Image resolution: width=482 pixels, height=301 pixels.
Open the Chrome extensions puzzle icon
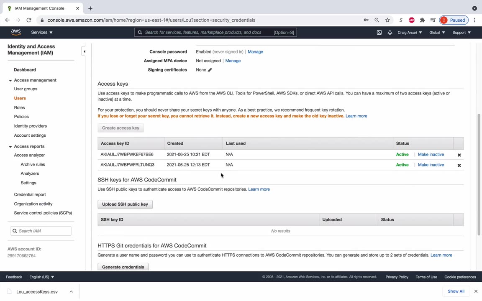[422, 20]
